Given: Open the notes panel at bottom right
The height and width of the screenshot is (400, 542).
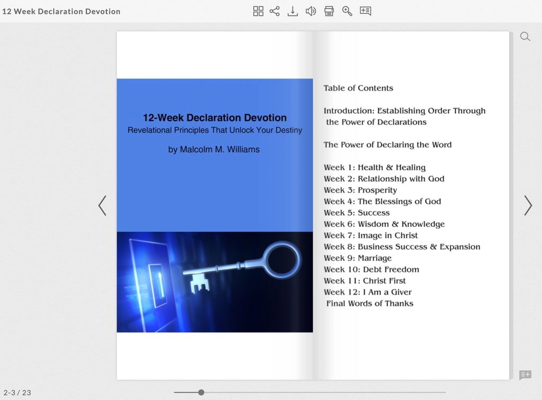Looking at the screenshot, I should pyautogui.click(x=525, y=375).
